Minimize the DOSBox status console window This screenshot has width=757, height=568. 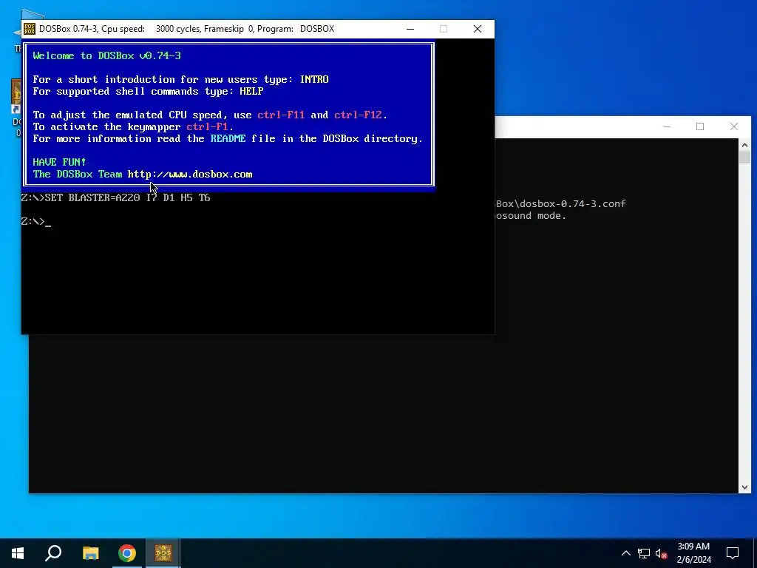(667, 126)
